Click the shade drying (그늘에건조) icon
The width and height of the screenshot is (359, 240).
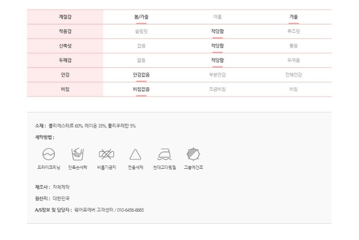193,154
